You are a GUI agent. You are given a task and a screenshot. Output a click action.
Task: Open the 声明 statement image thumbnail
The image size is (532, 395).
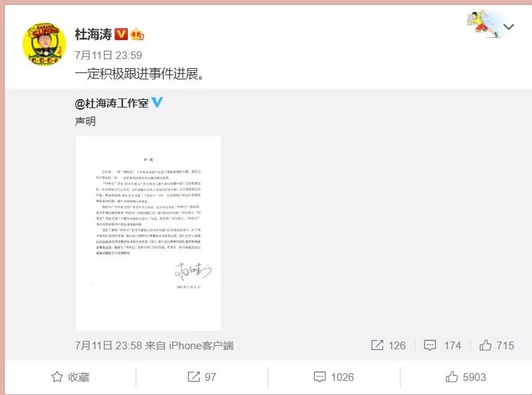point(148,233)
